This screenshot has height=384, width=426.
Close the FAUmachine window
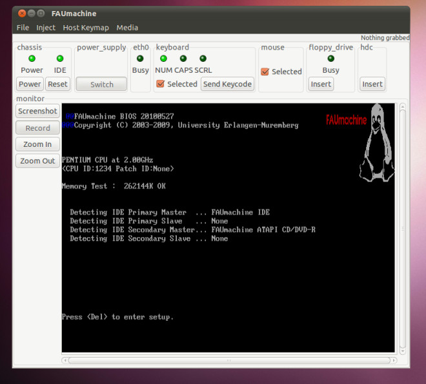coord(23,14)
